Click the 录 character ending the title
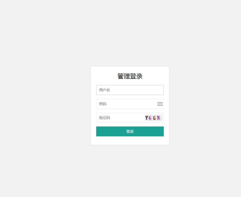 pyautogui.click(x=139, y=76)
